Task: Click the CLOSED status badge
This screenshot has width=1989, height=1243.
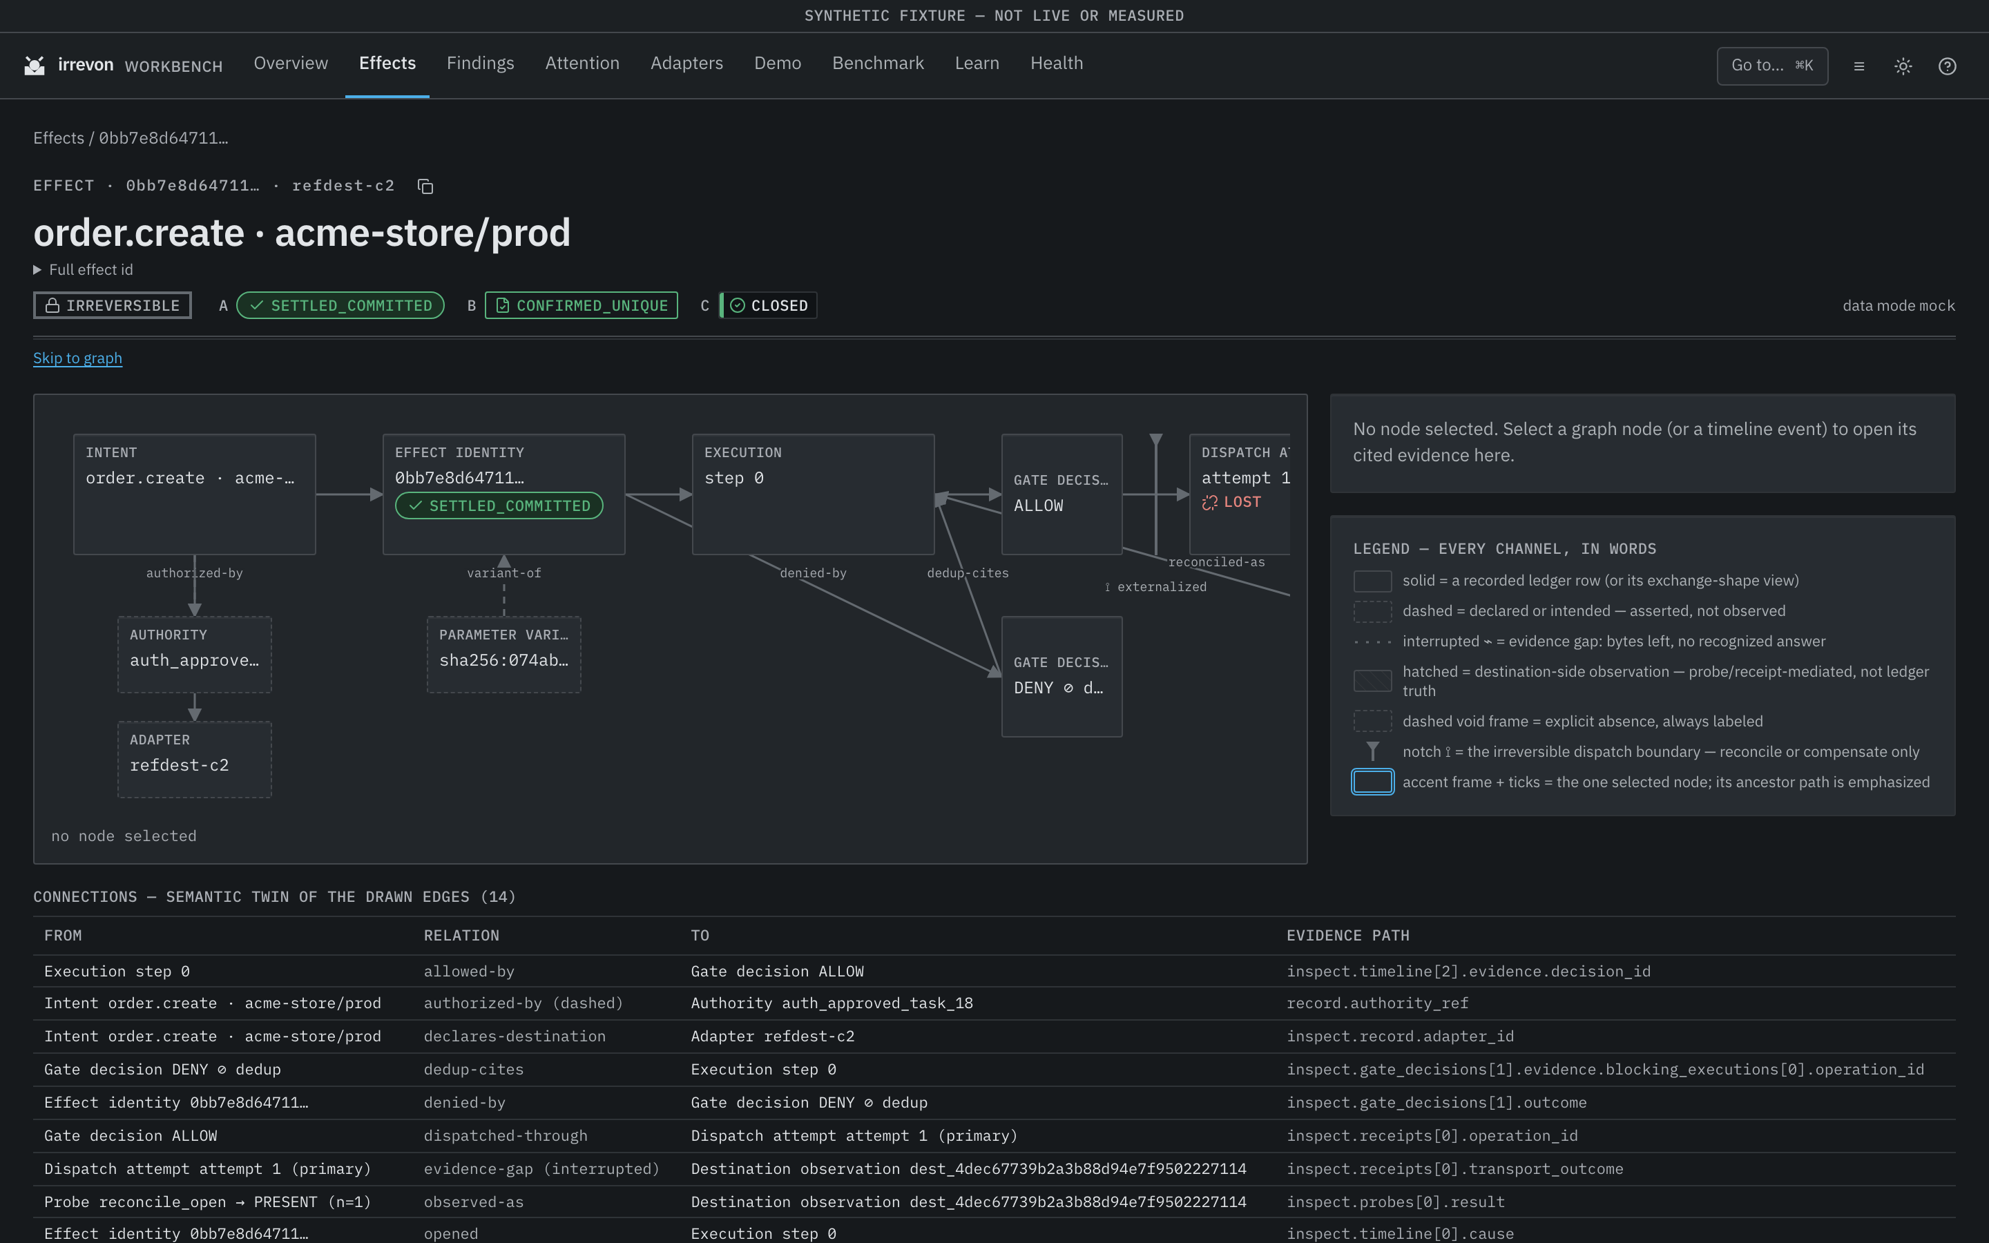Action: tap(769, 306)
